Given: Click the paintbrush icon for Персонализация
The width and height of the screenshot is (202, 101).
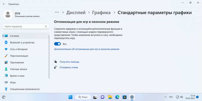Looking at the screenshot, I should 6,56.
